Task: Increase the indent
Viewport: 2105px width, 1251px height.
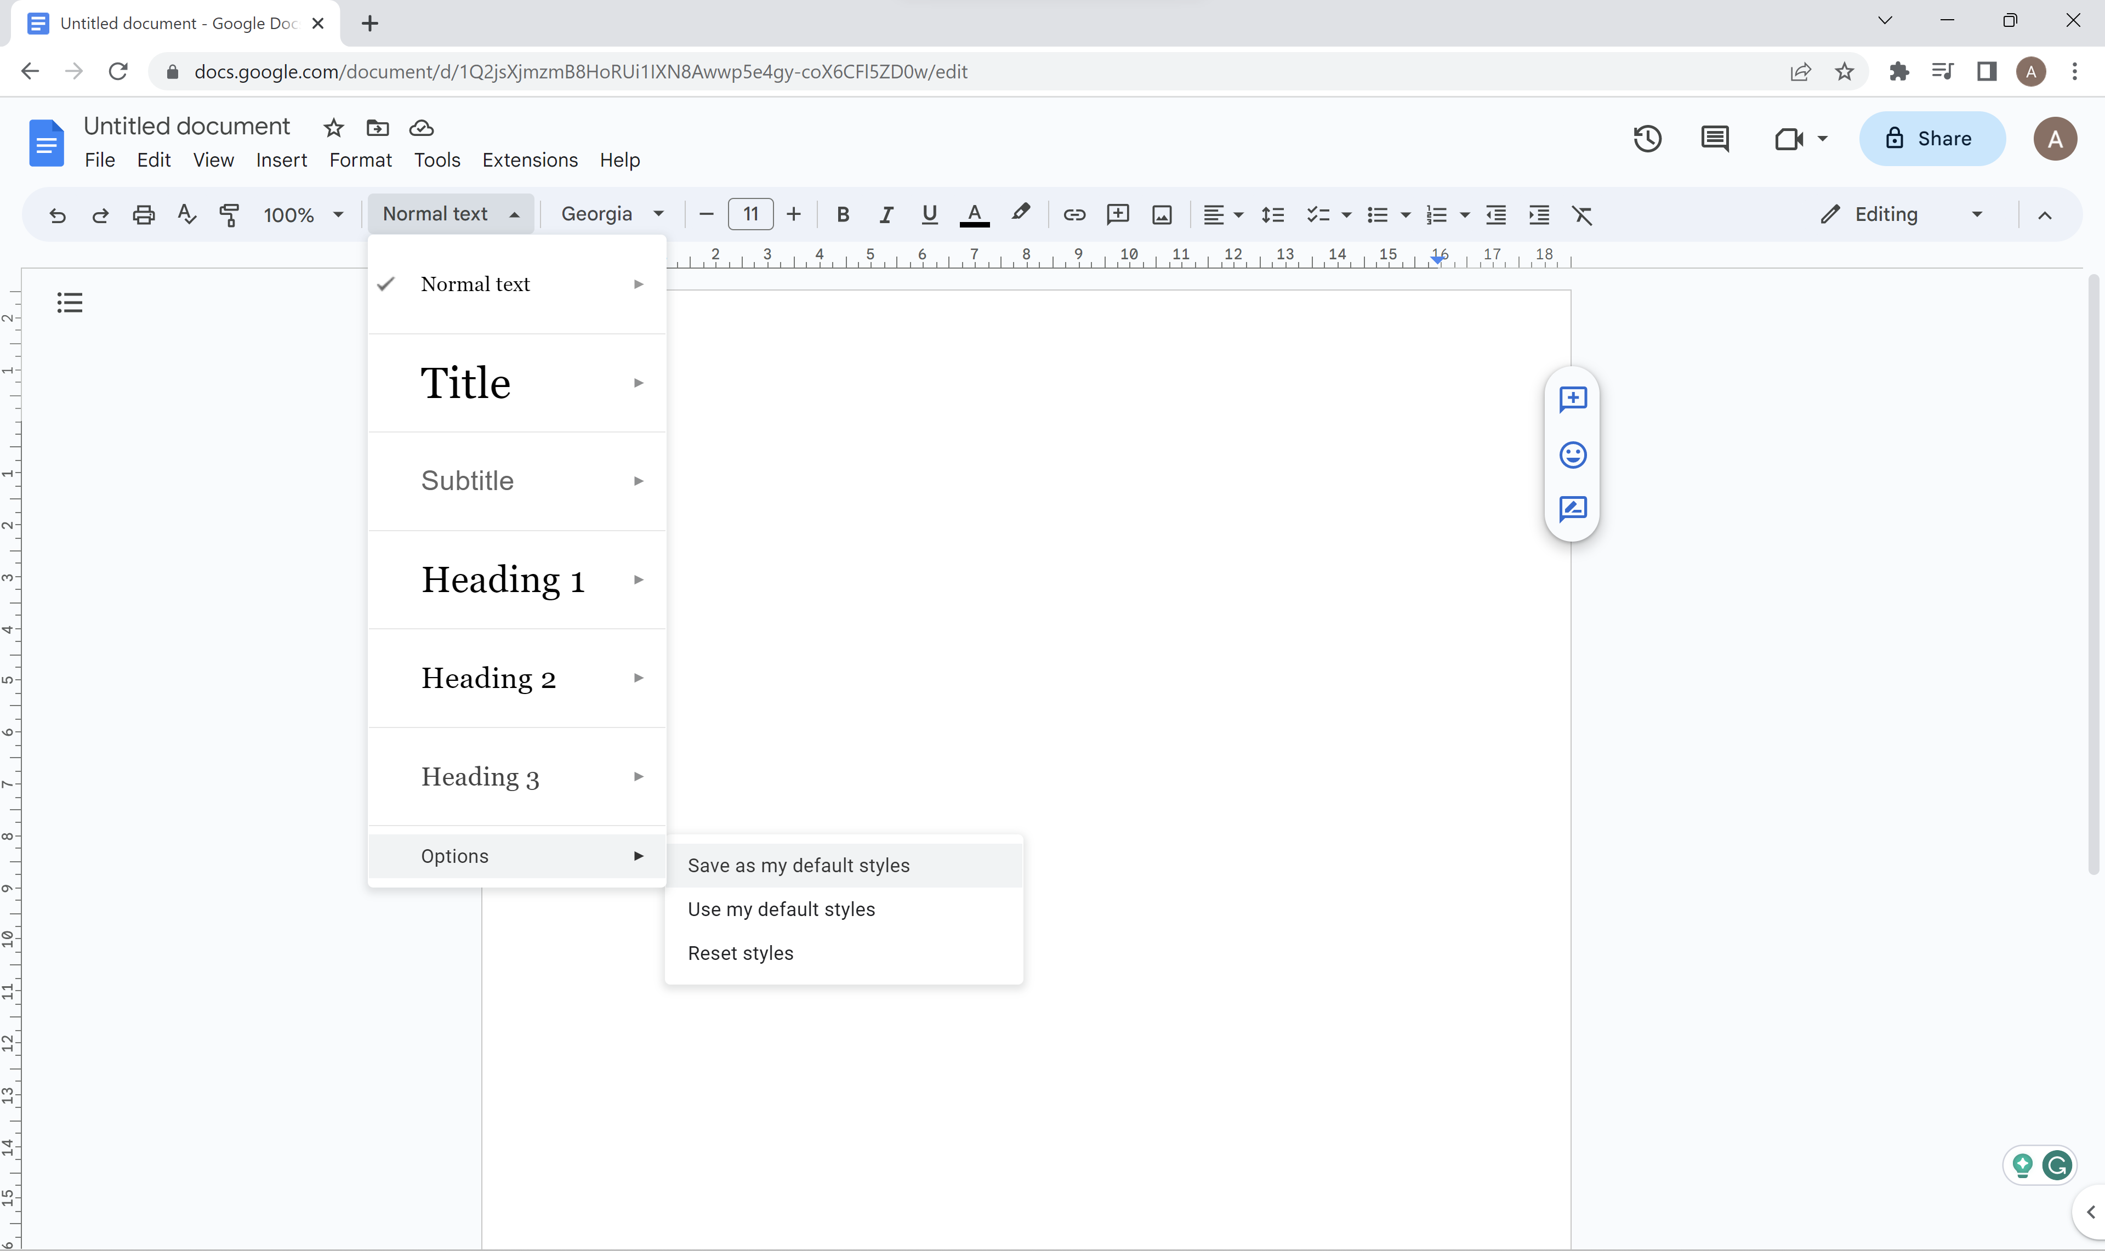Action: pos(1539,215)
